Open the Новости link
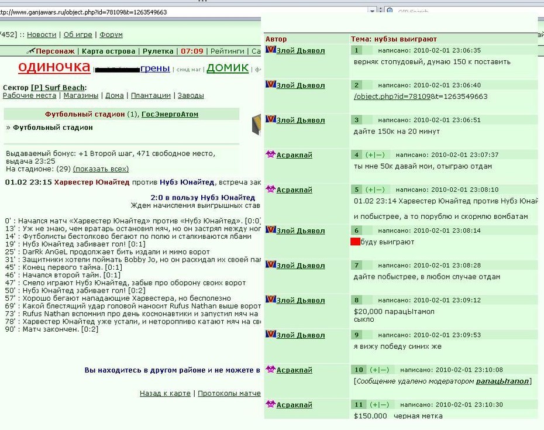The width and height of the screenshot is (544, 430). pyautogui.click(x=42, y=35)
